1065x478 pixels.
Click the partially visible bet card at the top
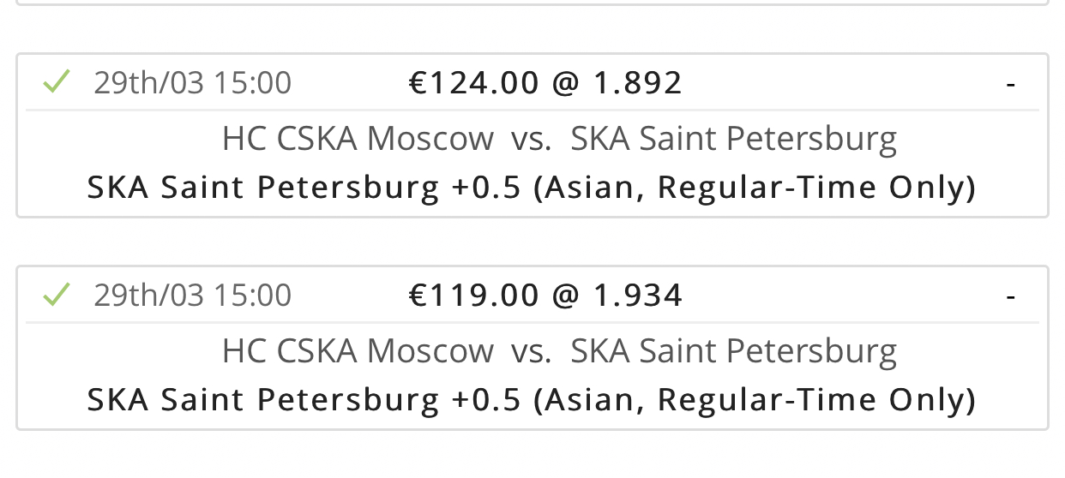pyautogui.click(x=532, y=3)
